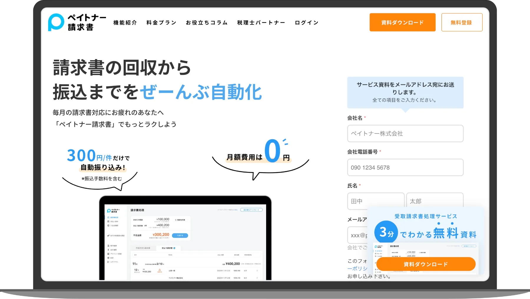Click the 自動振り込み! text
The height and width of the screenshot is (299, 530).
pos(103,168)
